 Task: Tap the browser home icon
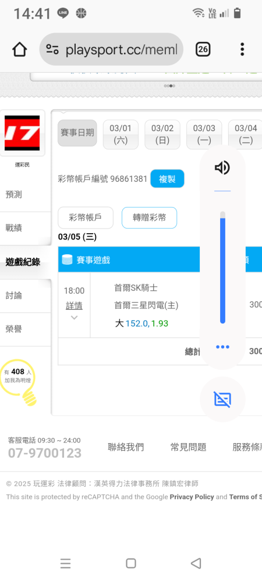(x=19, y=49)
